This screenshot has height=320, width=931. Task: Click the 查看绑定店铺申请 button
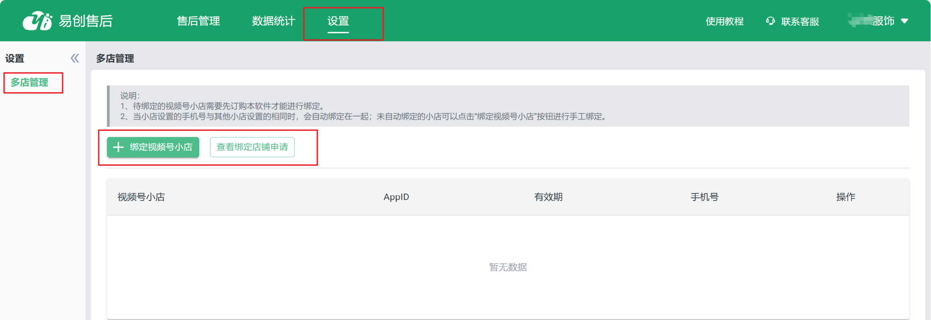pyautogui.click(x=252, y=147)
